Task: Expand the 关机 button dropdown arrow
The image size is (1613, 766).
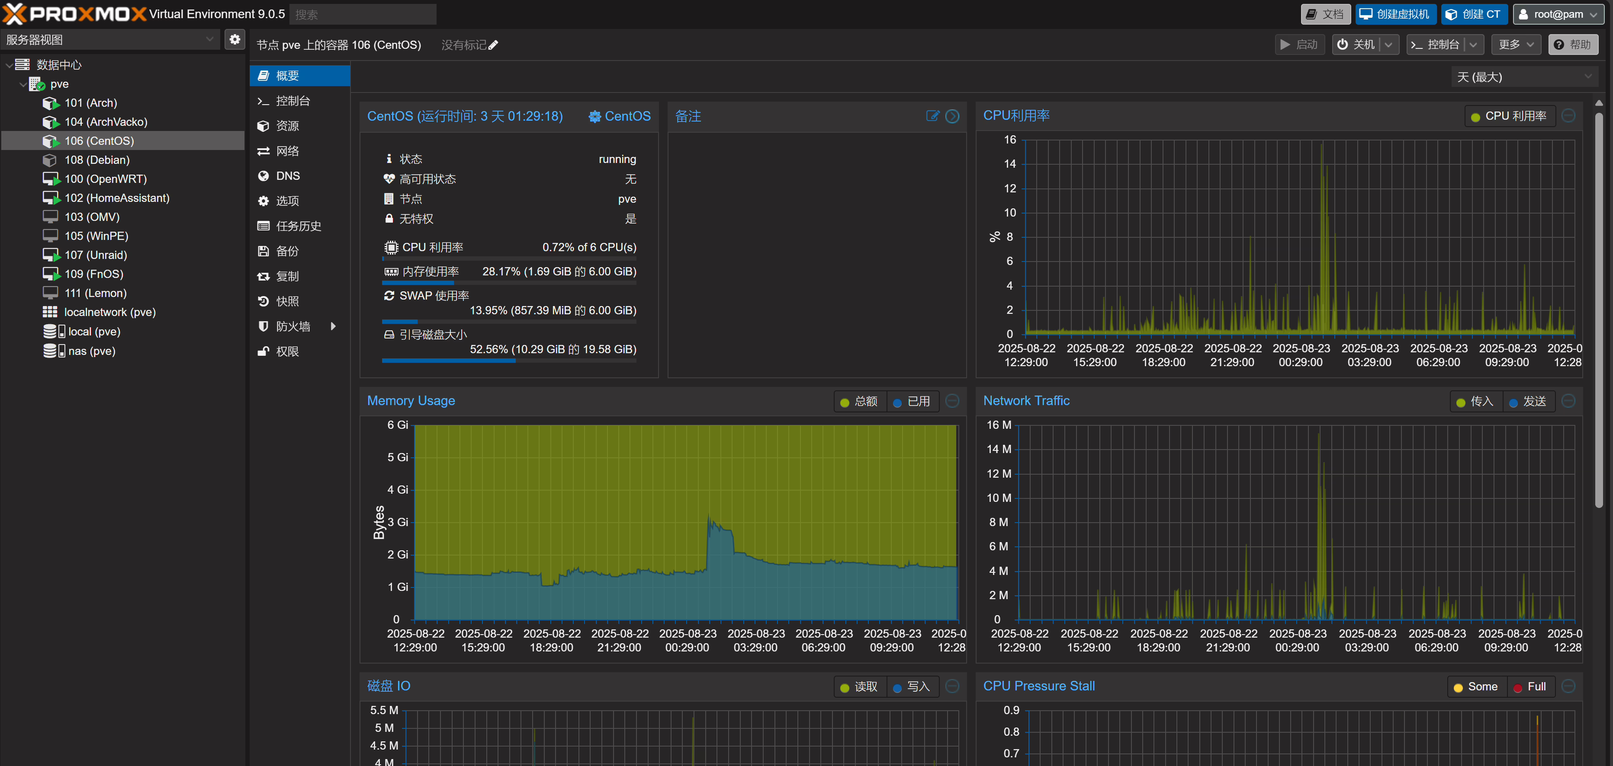Action: tap(1388, 45)
